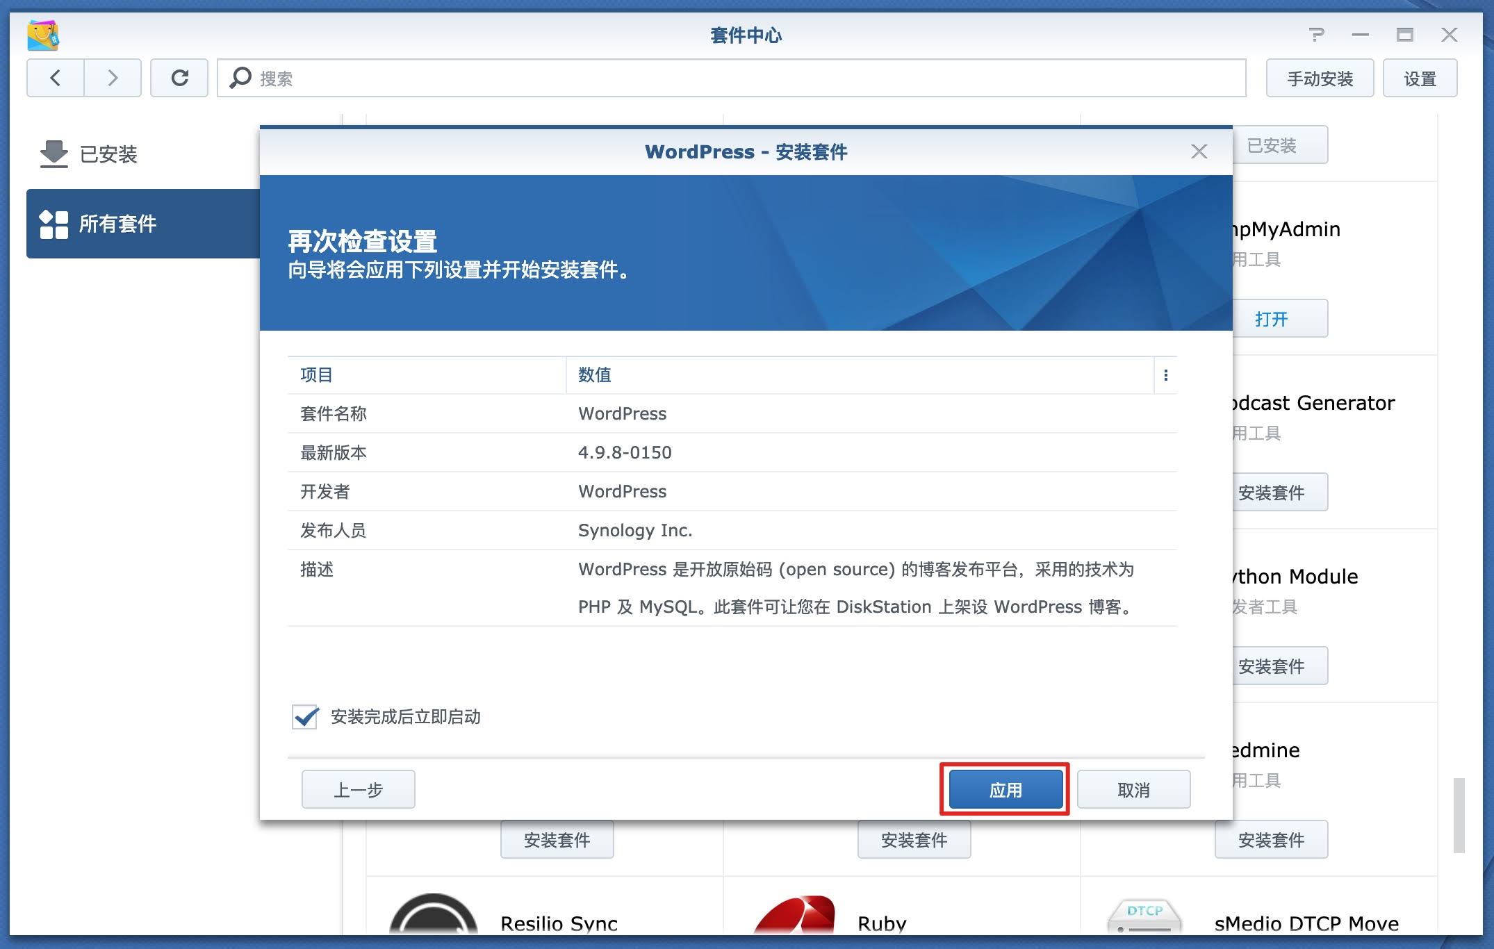Click the sMedio DTCP Move icon
This screenshot has height=949, width=1494.
coord(1144,917)
